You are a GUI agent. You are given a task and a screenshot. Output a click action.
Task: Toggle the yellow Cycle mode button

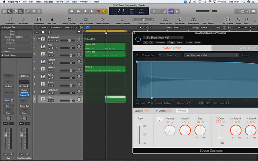click(x=104, y=11)
